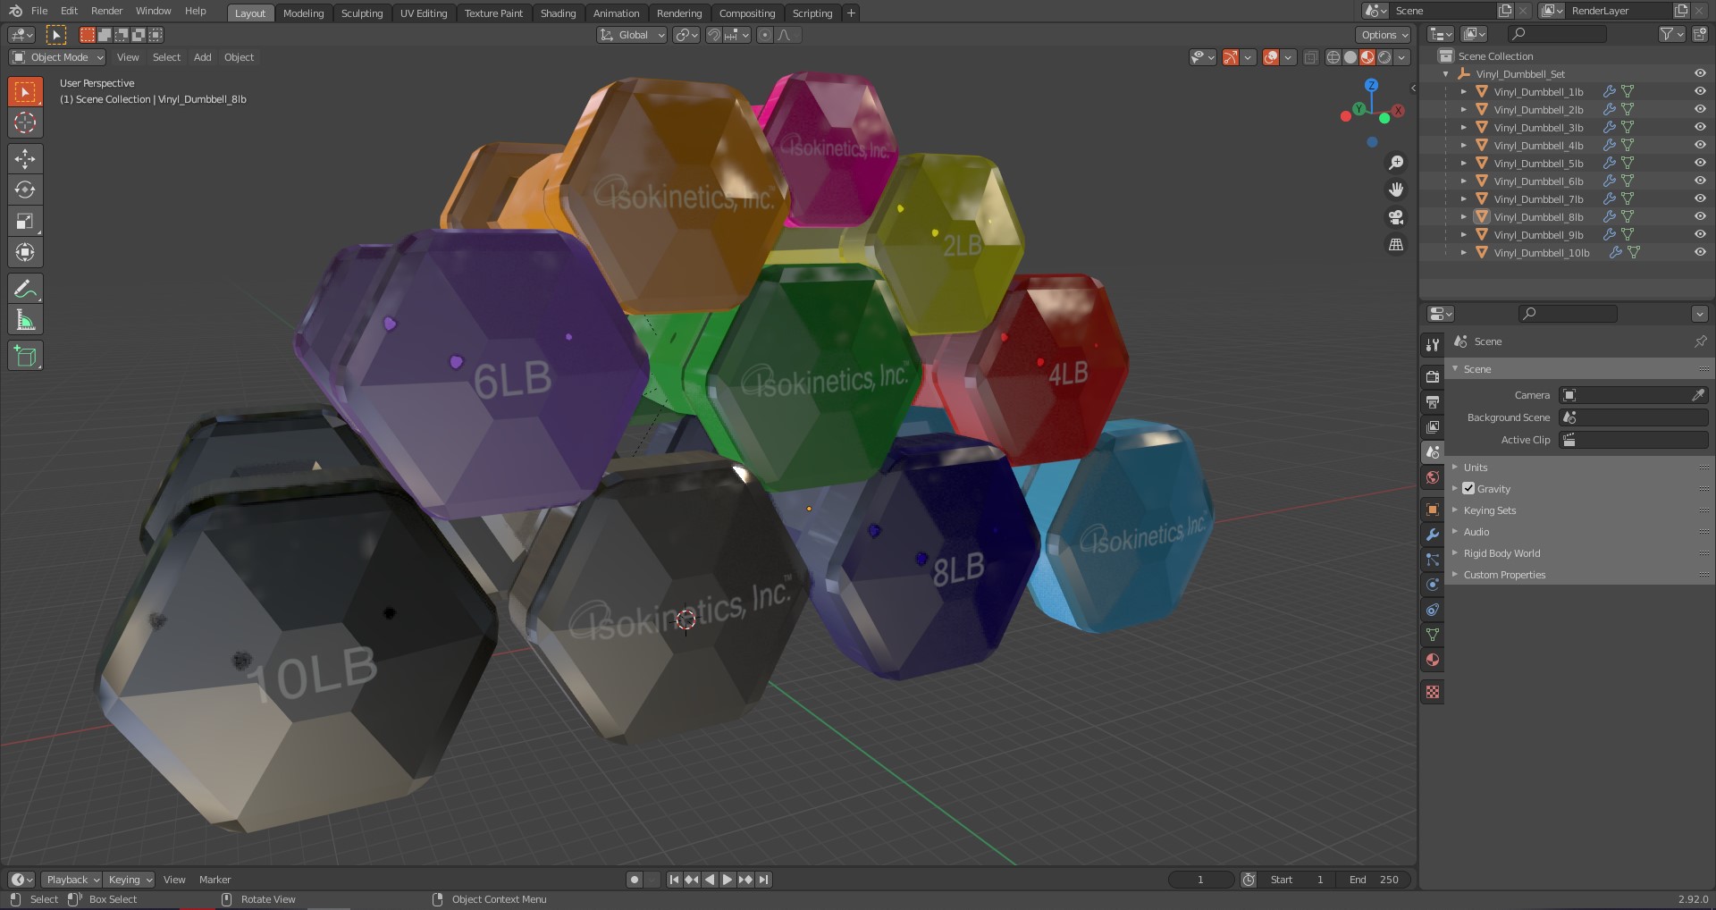The image size is (1716, 910).
Task: Open the Render menu
Action: (x=106, y=11)
